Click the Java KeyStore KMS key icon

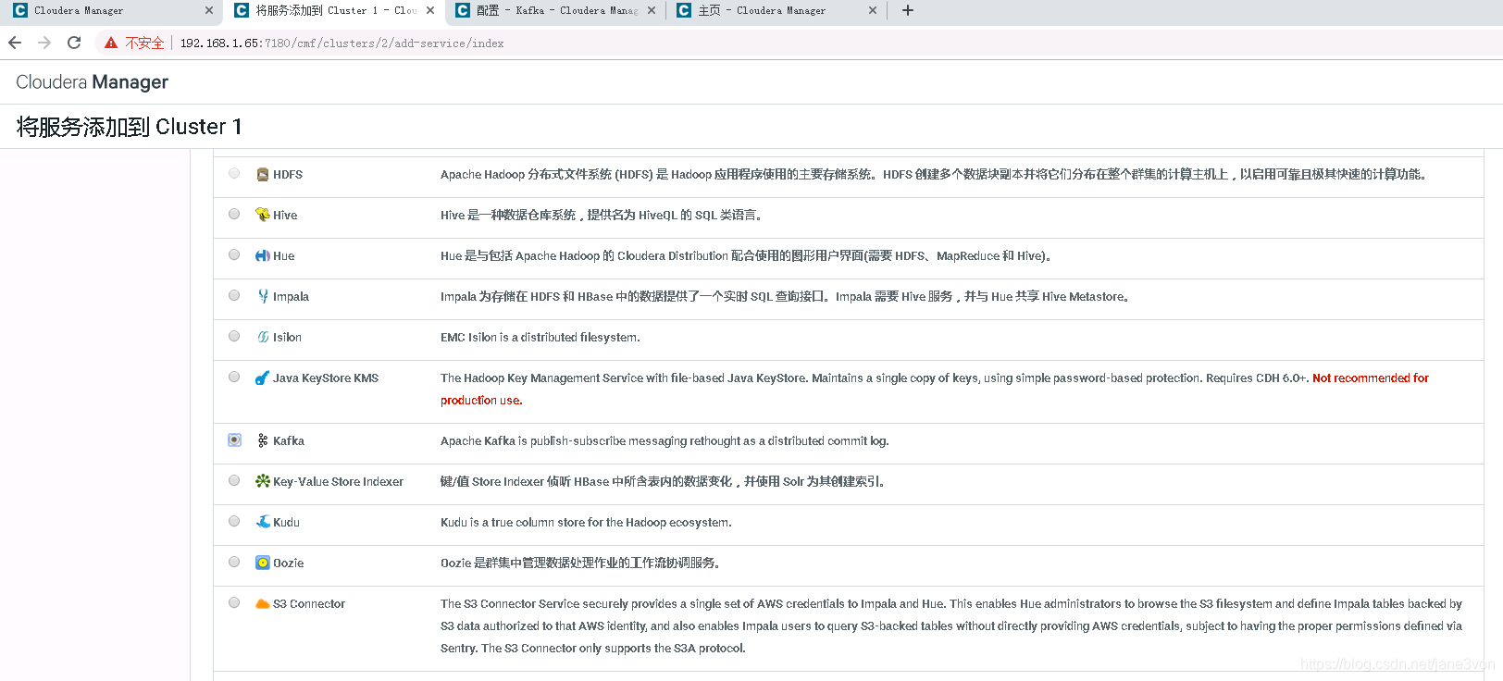click(x=263, y=378)
